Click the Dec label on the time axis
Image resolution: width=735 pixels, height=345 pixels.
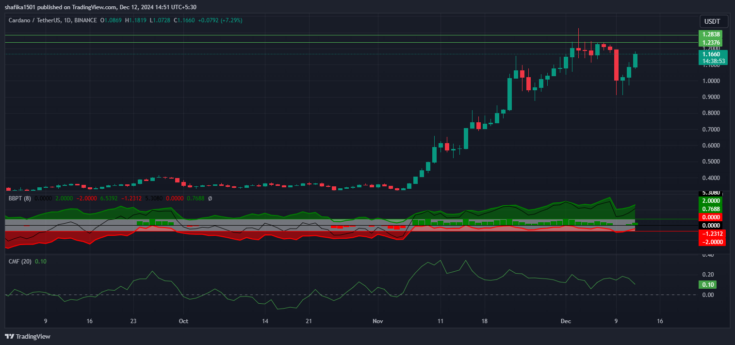pyautogui.click(x=566, y=321)
